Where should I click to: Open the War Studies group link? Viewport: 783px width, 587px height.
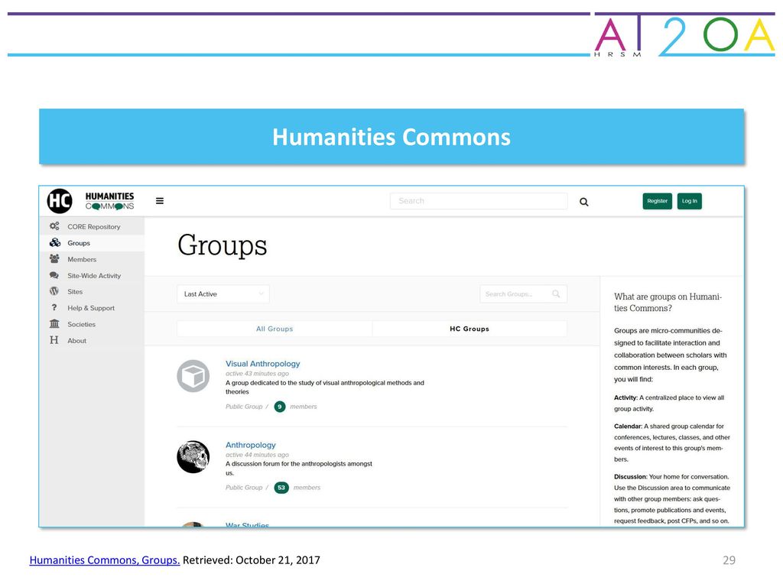pyautogui.click(x=247, y=524)
